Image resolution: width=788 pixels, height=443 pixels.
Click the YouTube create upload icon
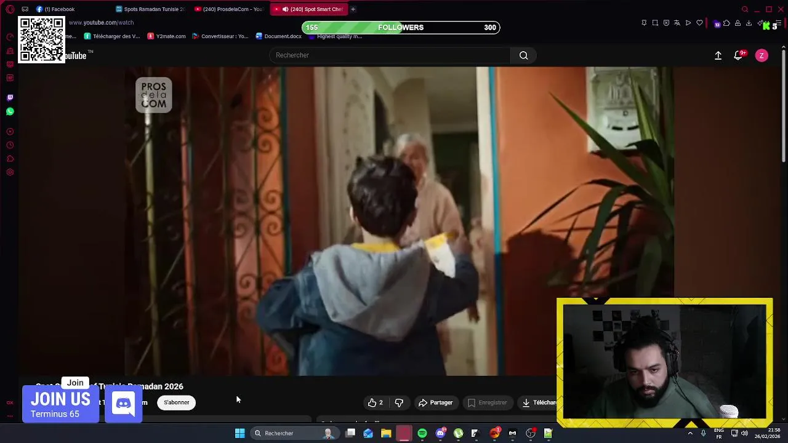(x=718, y=55)
